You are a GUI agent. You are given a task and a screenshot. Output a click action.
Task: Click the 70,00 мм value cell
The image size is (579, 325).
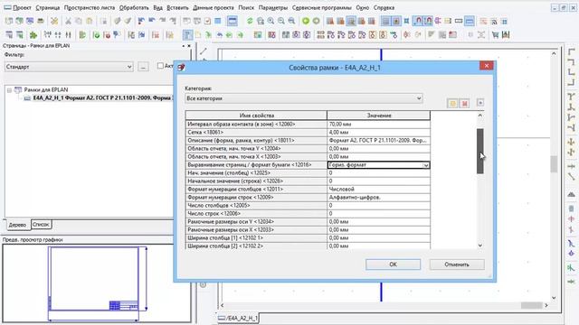(x=378, y=125)
